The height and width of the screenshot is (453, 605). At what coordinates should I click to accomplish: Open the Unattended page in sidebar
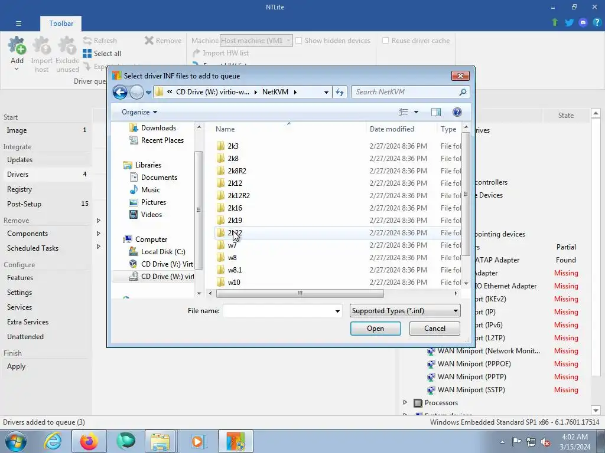pyautogui.click(x=25, y=337)
